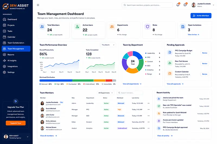Click the Underutilized workload tag for Michael Brown
This screenshot has height=144, width=217.
point(122,128)
